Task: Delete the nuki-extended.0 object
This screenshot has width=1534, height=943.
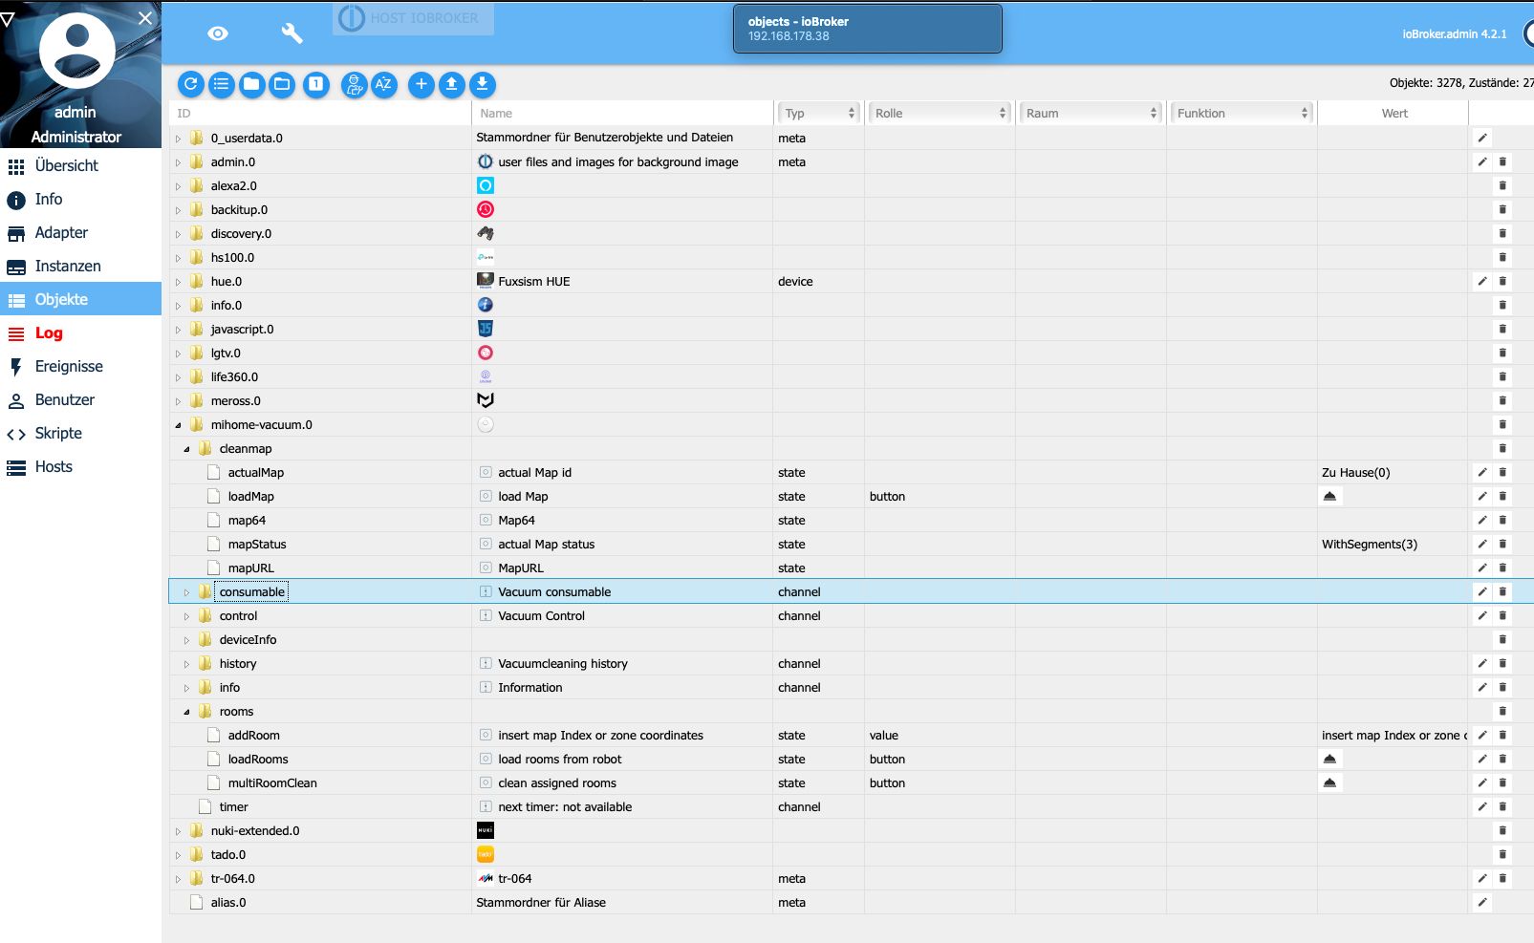Action: [1502, 830]
